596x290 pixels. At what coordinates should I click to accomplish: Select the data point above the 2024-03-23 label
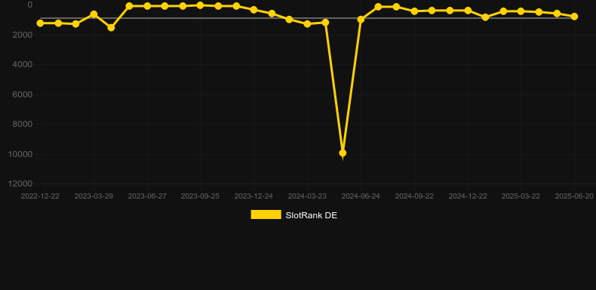click(308, 24)
